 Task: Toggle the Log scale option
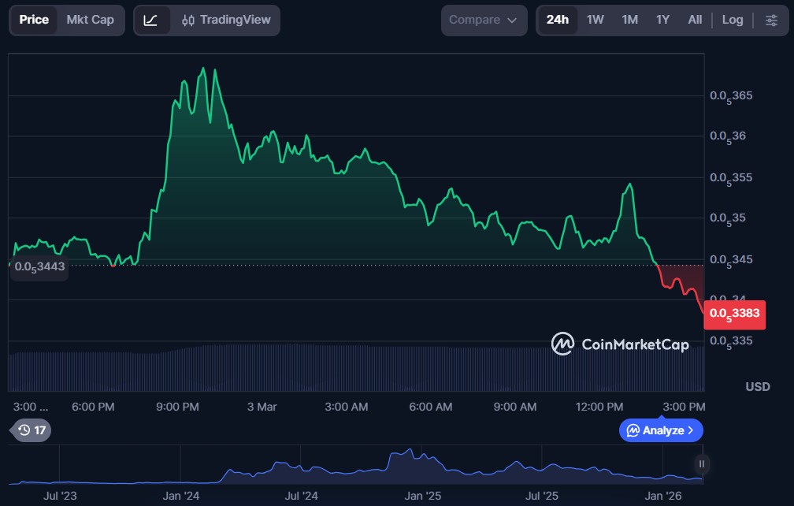[x=732, y=20]
